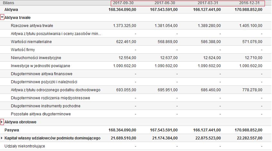Screen dimensions: 272x151
Task: Click the value 778.278,00
Action: coord(252,90)
